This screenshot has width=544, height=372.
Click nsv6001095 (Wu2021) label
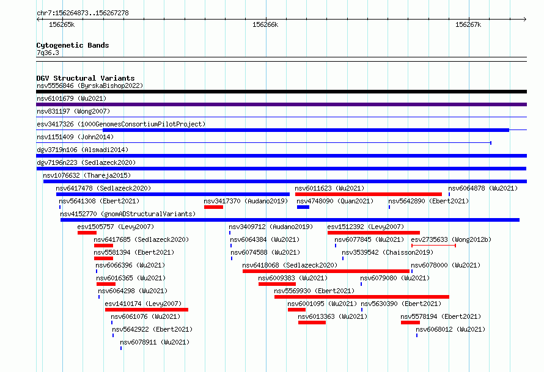[x=322, y=304]
